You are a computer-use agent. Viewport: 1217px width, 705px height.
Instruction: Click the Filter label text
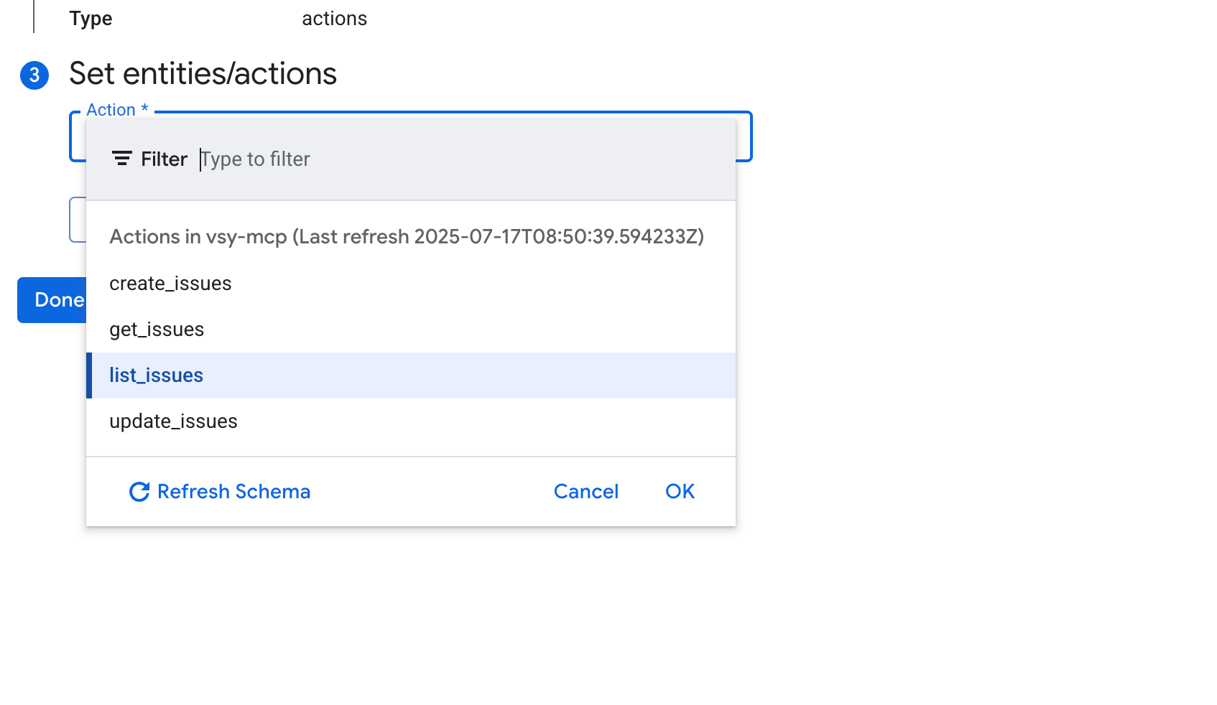tap(164, 159)
